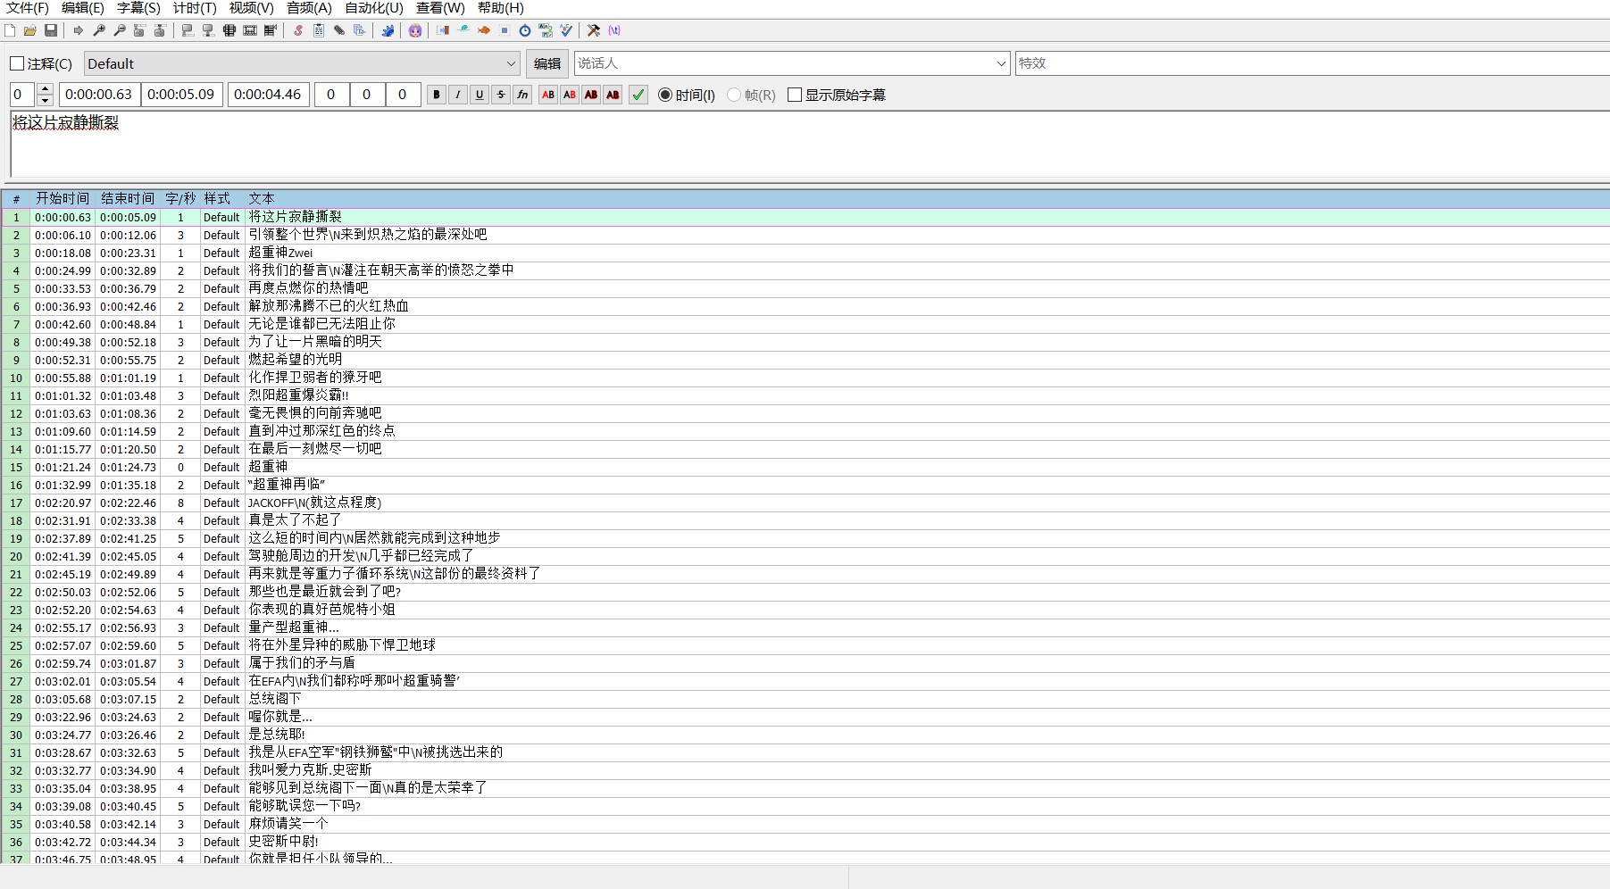Open the 自动化(U) menu
This screenshot has height=889, width=1610.
click(x=374, y=8)
